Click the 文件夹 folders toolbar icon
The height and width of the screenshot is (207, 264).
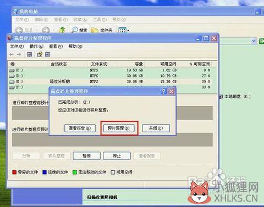pos(102,30)
